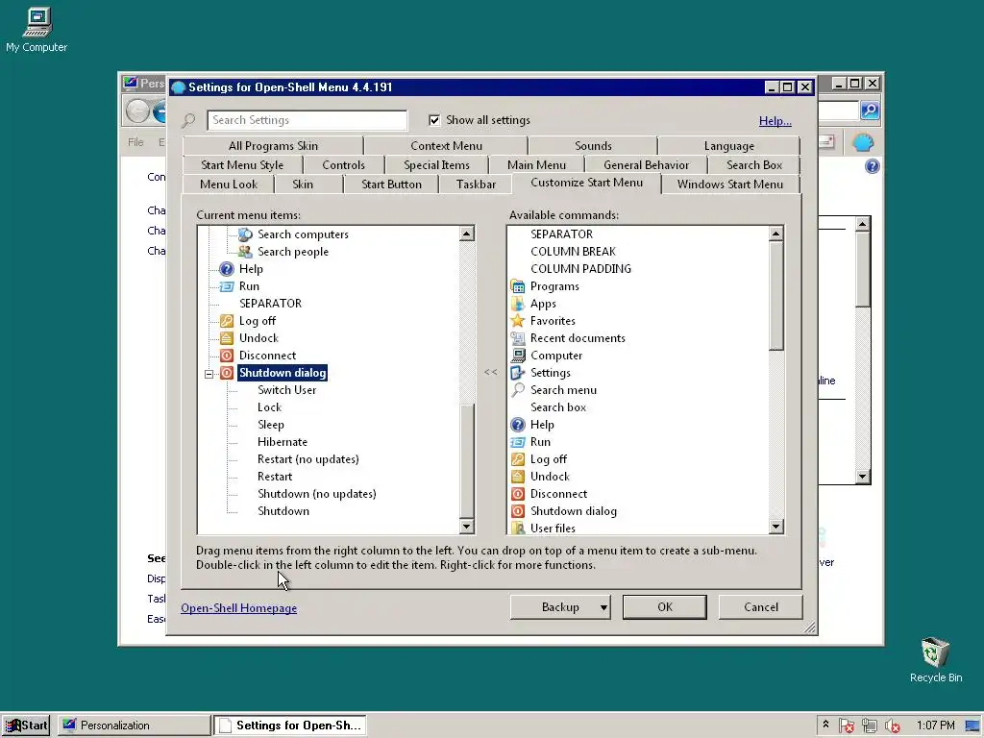Image resolution: width=984 pixels, height=738 pixels.
Task: Select the Recycle Bin desktop icon
Action: click(936, 660)
